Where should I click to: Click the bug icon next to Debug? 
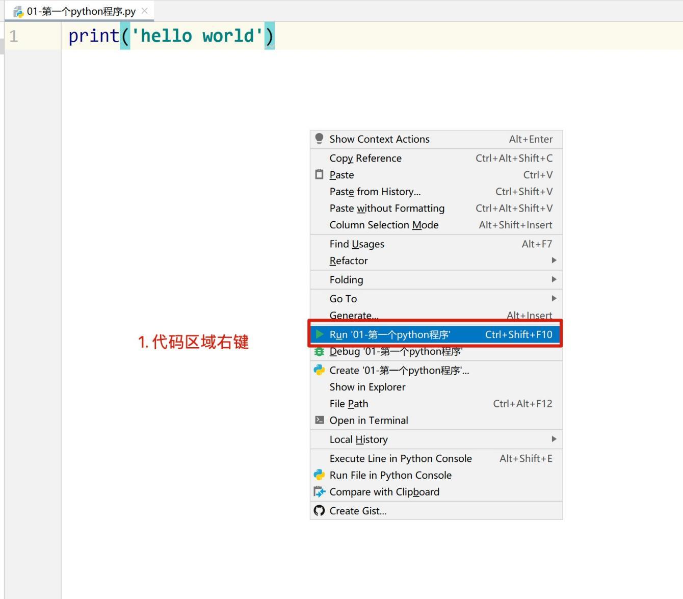point(320,352)
